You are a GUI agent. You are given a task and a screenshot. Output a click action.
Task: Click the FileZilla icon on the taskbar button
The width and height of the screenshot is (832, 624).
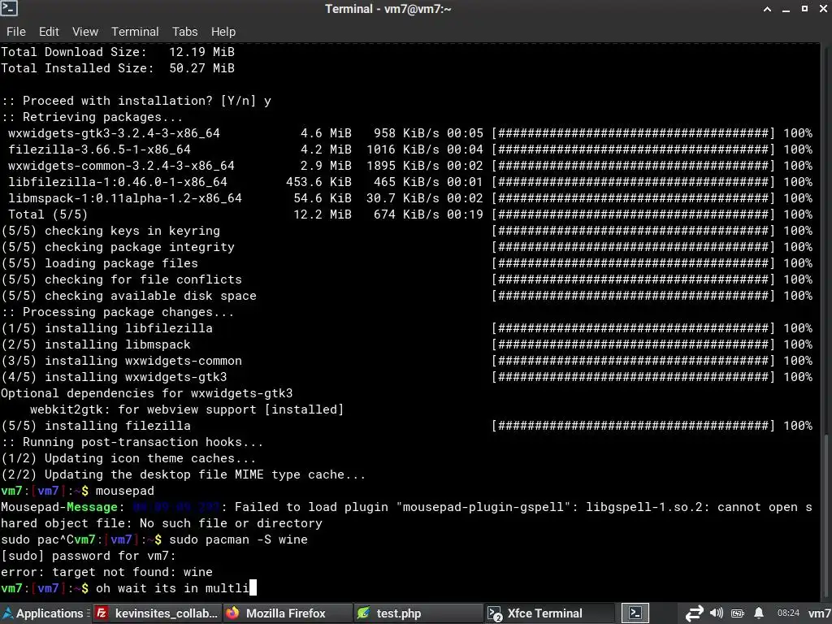102,613
